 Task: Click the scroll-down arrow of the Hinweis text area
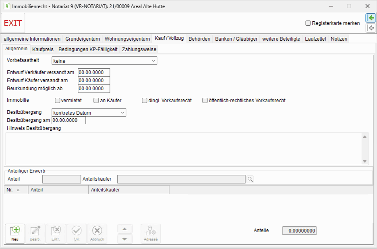click(x=365, y=161)
